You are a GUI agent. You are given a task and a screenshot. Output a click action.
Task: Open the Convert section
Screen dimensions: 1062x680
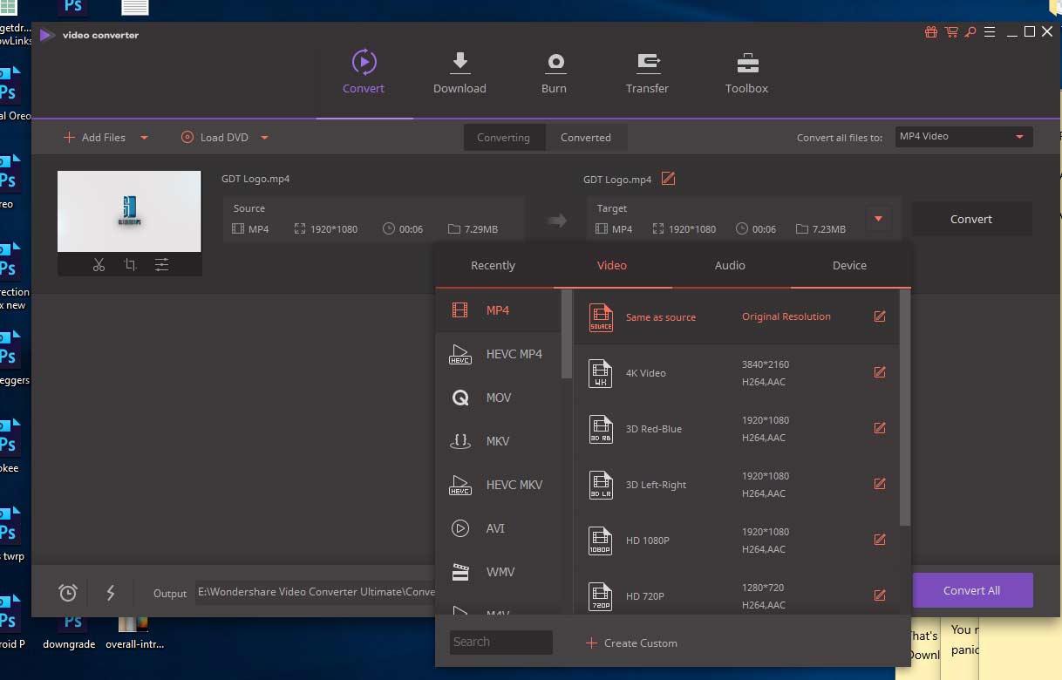coord(364,72)
